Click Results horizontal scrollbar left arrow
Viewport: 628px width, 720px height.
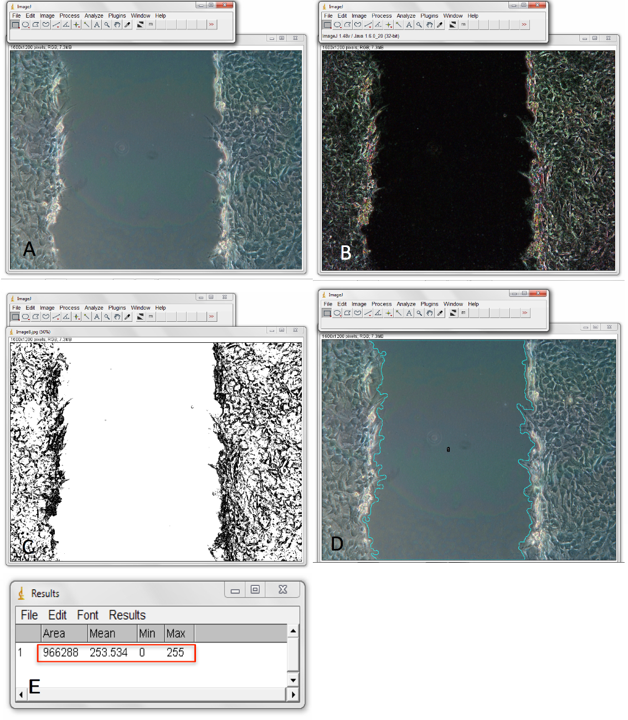pyautogui.click(x=21, y=695)
